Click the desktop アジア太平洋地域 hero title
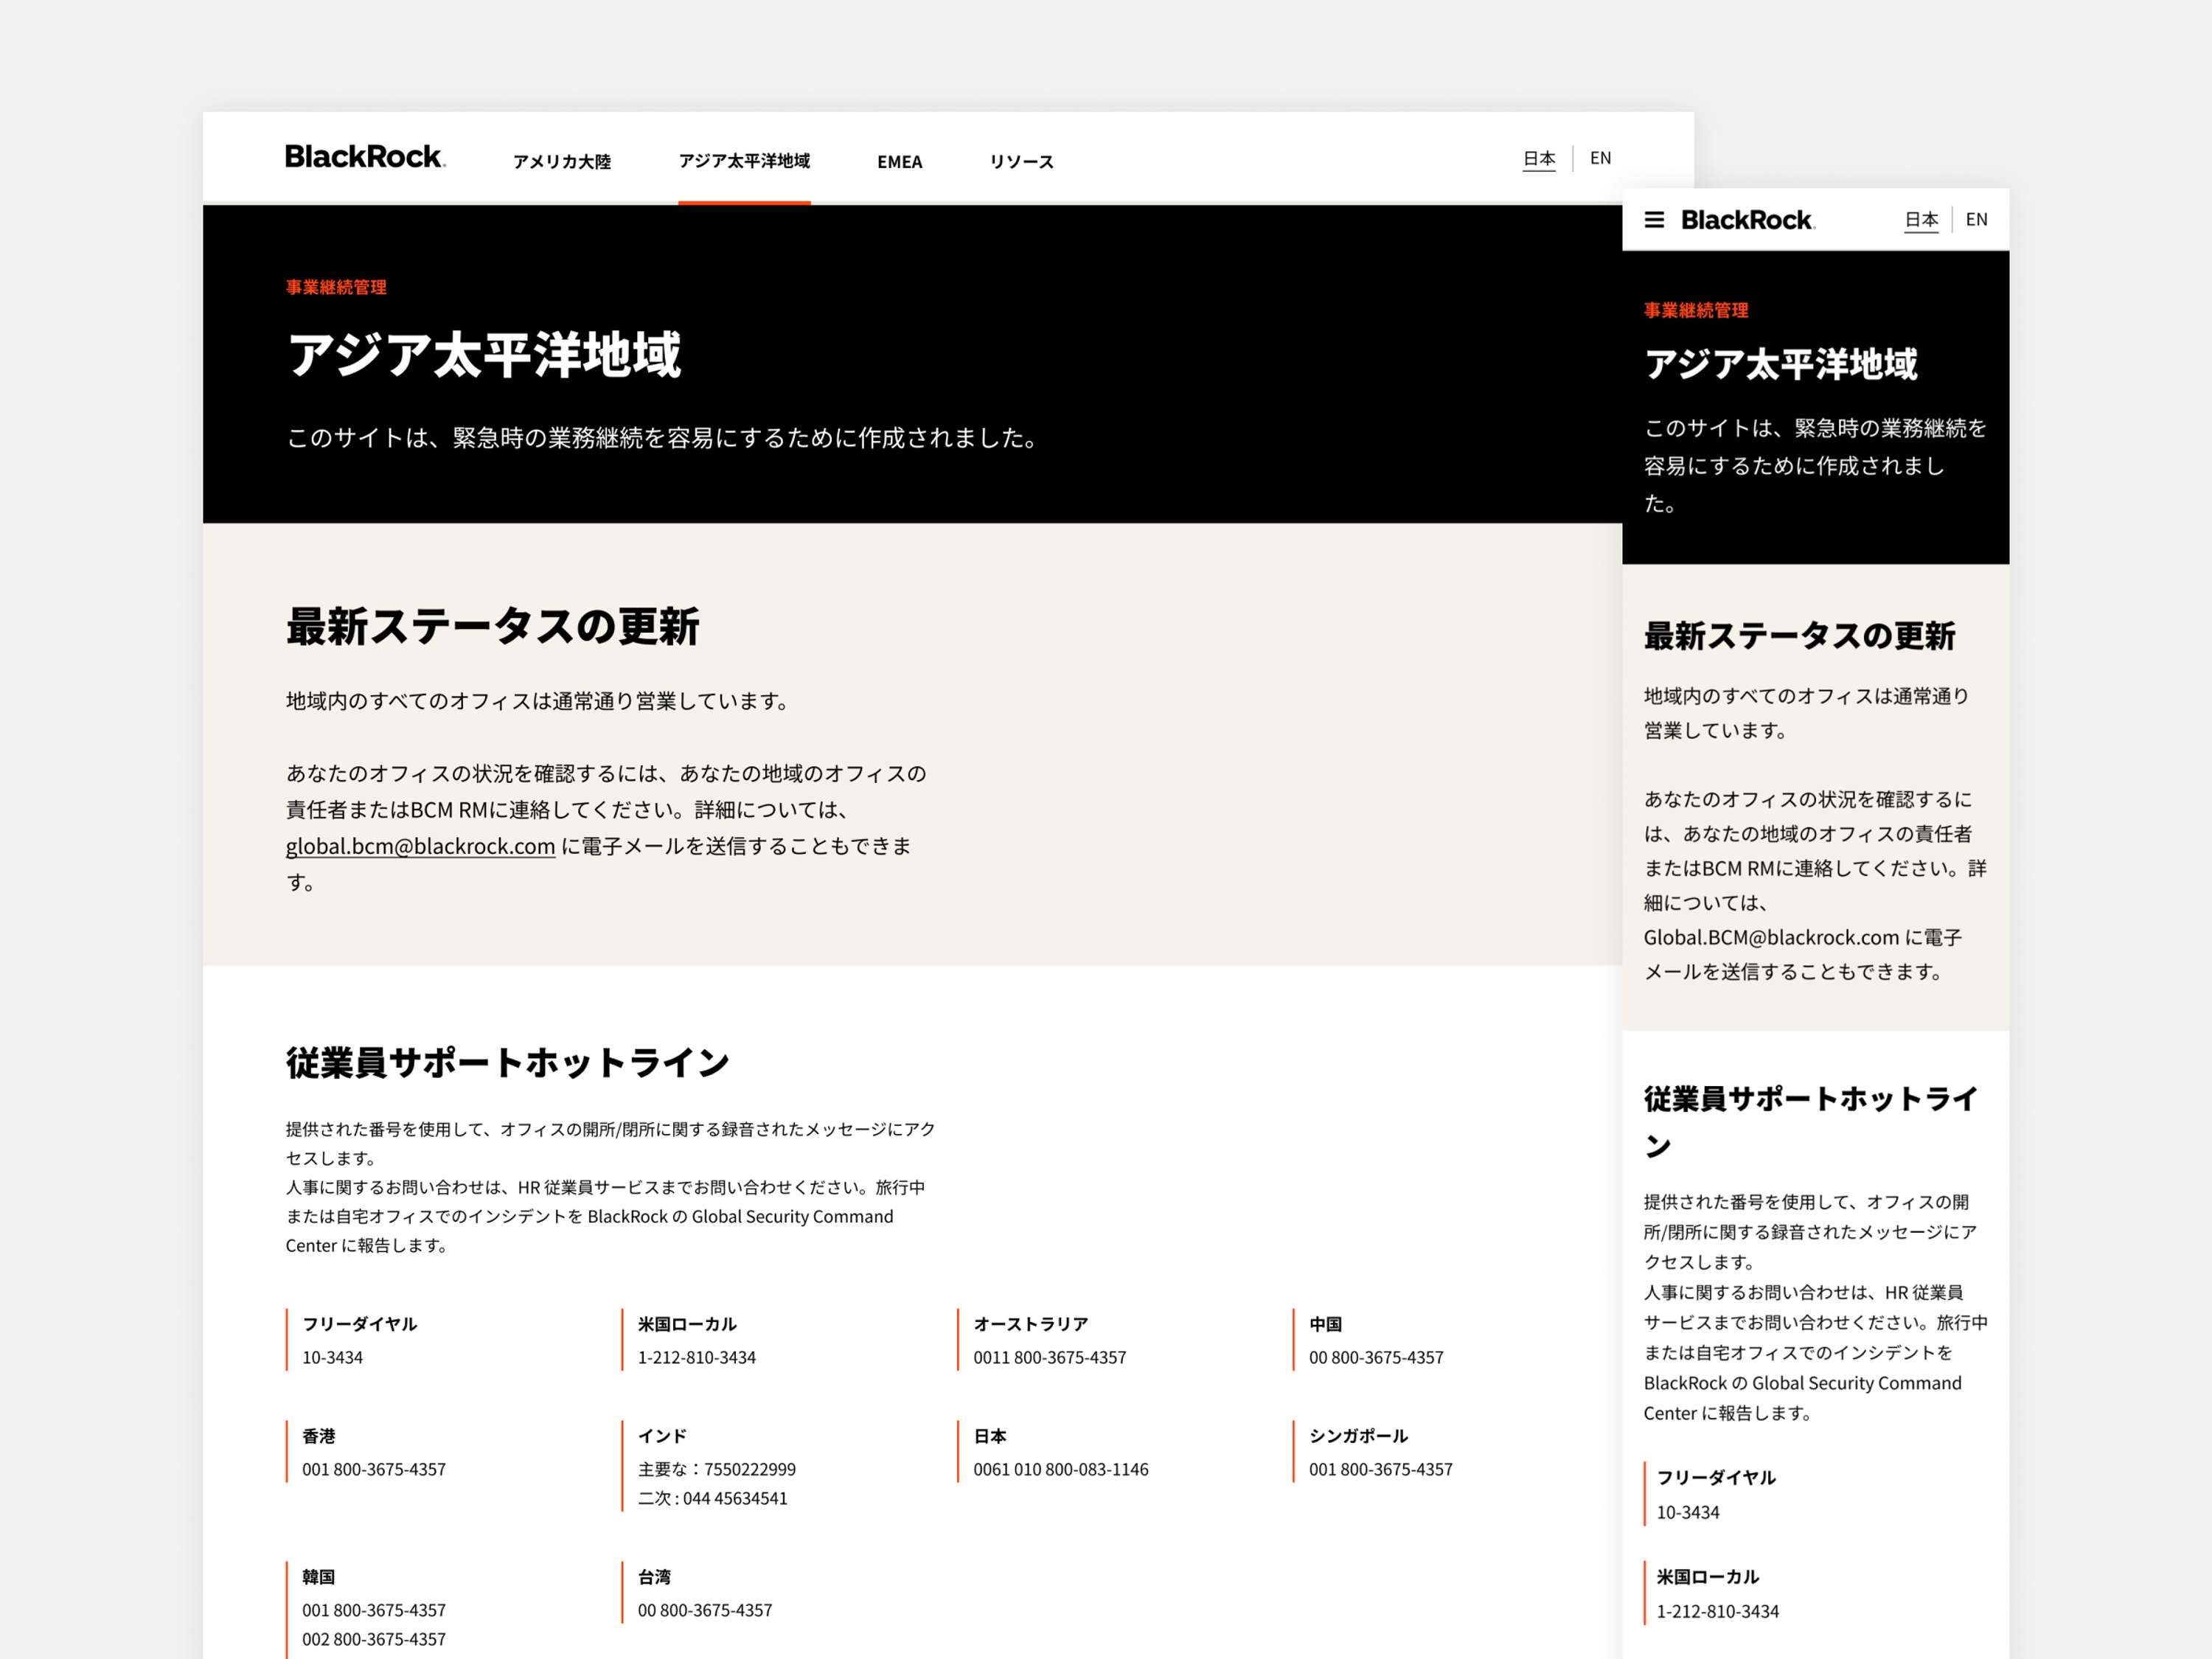The image size is (2212, 1659). click(x=484, y=355)
